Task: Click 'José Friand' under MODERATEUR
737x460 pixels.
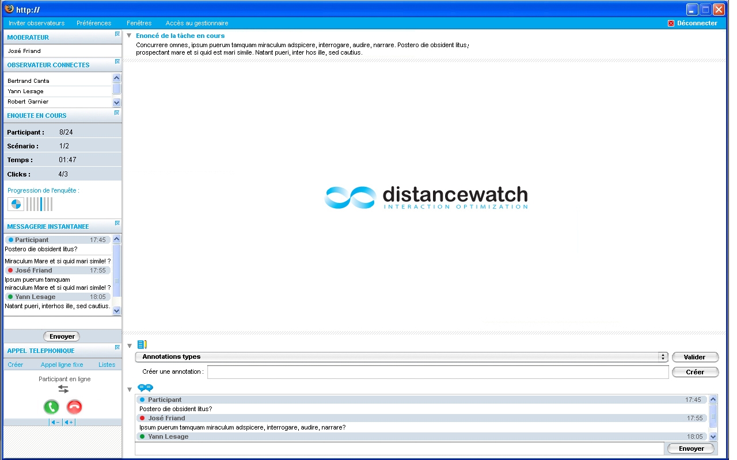Action: pos(24,51)
